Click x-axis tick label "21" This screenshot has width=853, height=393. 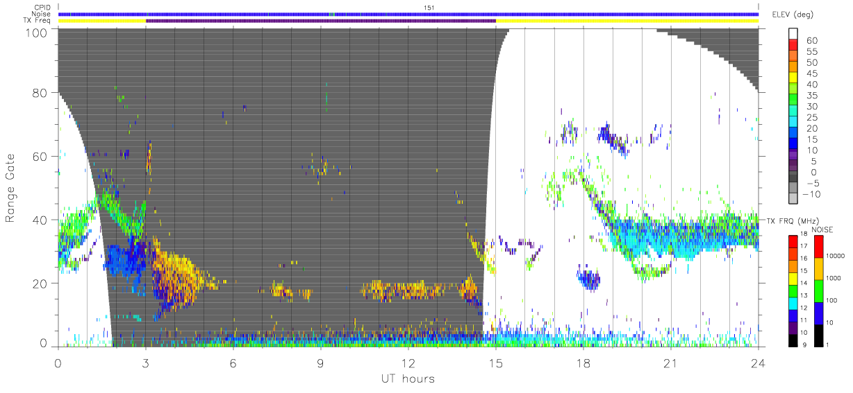click(671, 363)
